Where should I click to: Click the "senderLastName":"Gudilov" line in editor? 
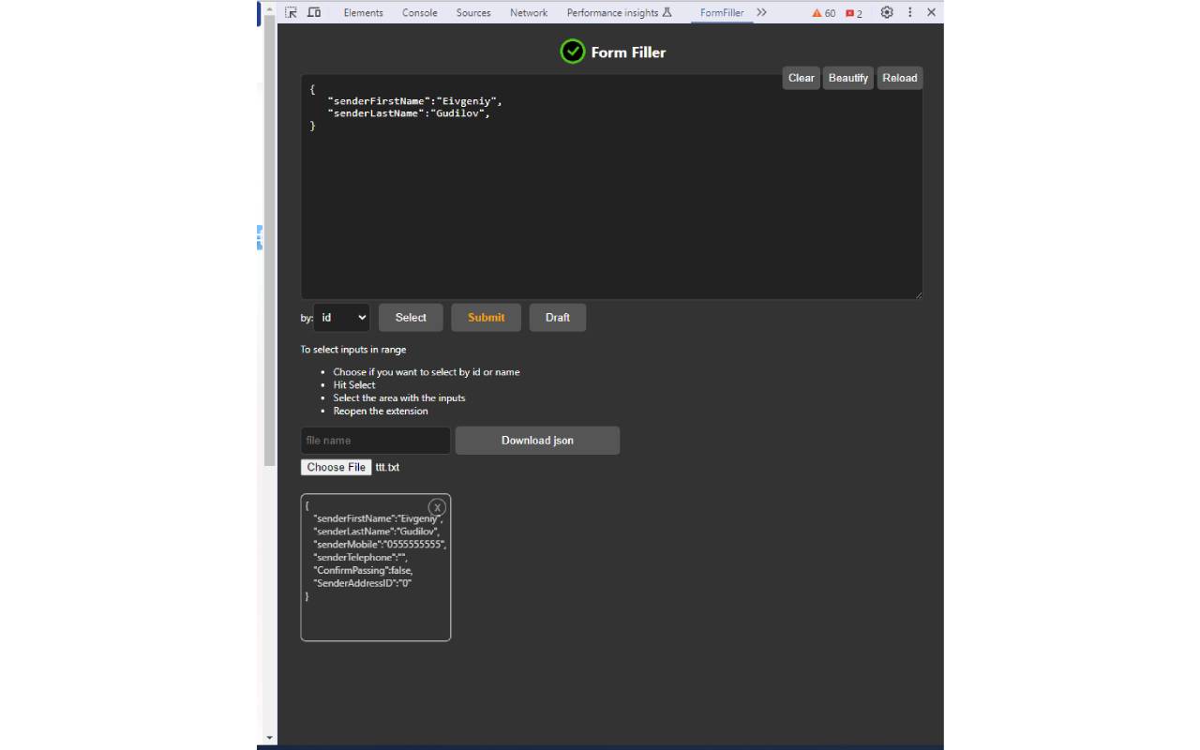[x=410, y=113]
